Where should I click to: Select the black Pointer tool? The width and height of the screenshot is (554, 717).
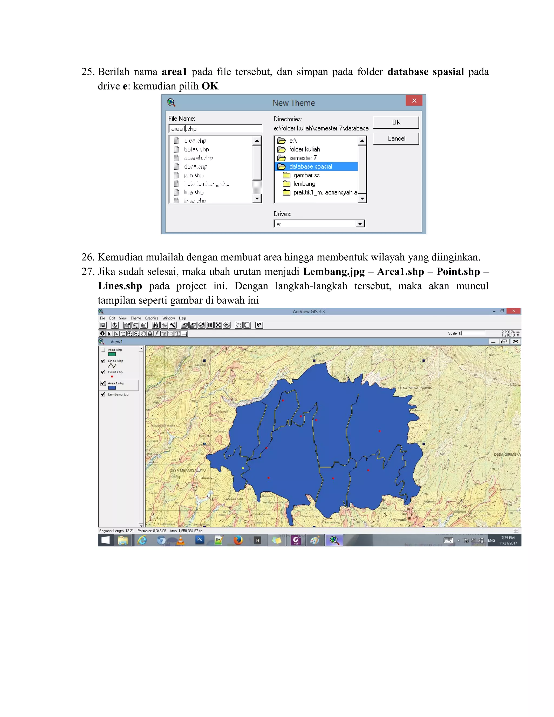(110, 334)
